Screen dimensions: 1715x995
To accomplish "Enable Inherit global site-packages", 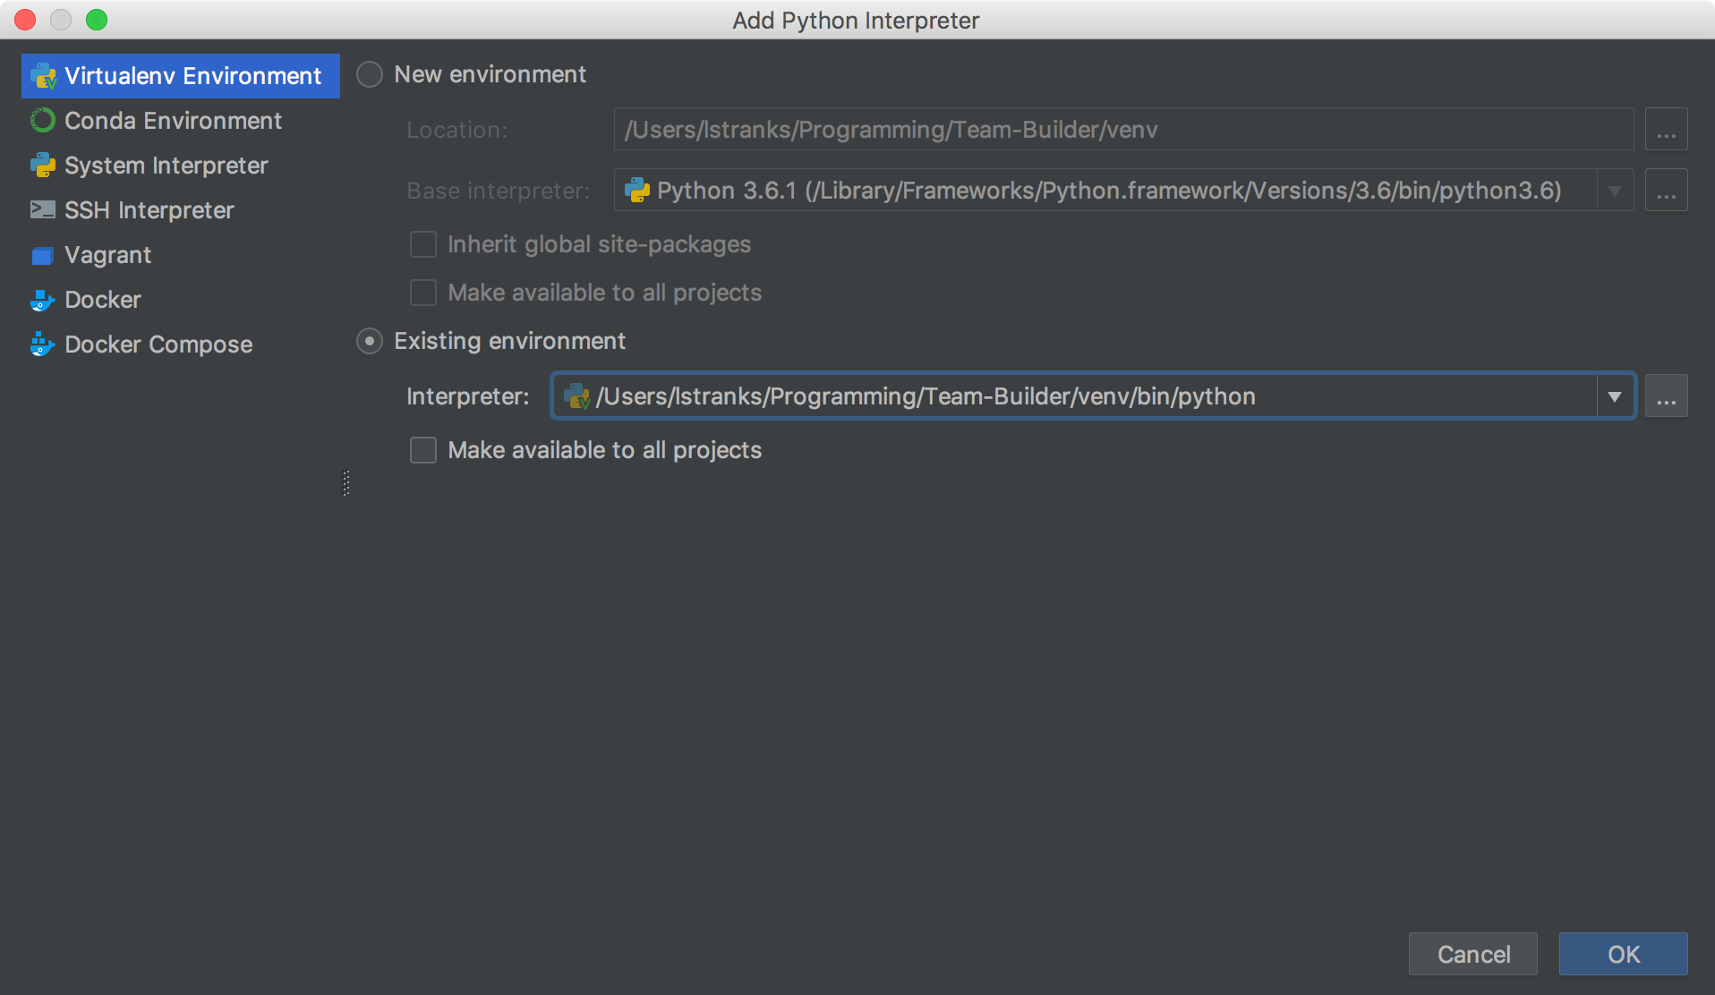I will click(x=422, y=243).
